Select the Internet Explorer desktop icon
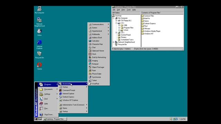This screenshot has width=221, height=124. [39, 44]
